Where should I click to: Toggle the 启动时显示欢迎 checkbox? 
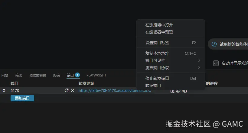[216, 63]
